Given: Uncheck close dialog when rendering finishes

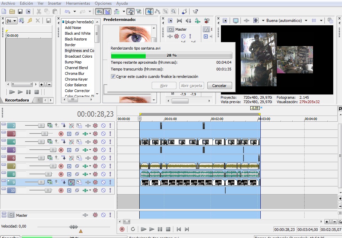Looking at the screenshot, I should (113, 77).
